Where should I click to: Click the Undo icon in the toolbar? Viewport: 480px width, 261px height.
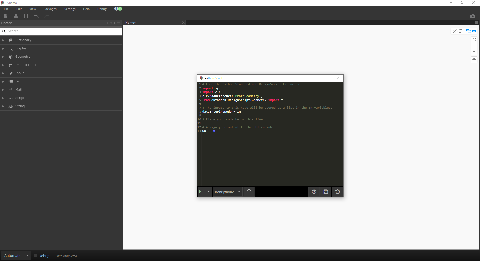36,16
